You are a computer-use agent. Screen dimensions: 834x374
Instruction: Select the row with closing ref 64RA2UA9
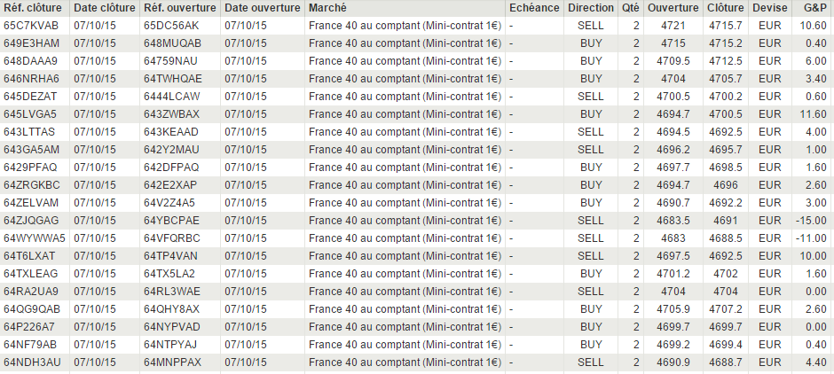point(31,291)
